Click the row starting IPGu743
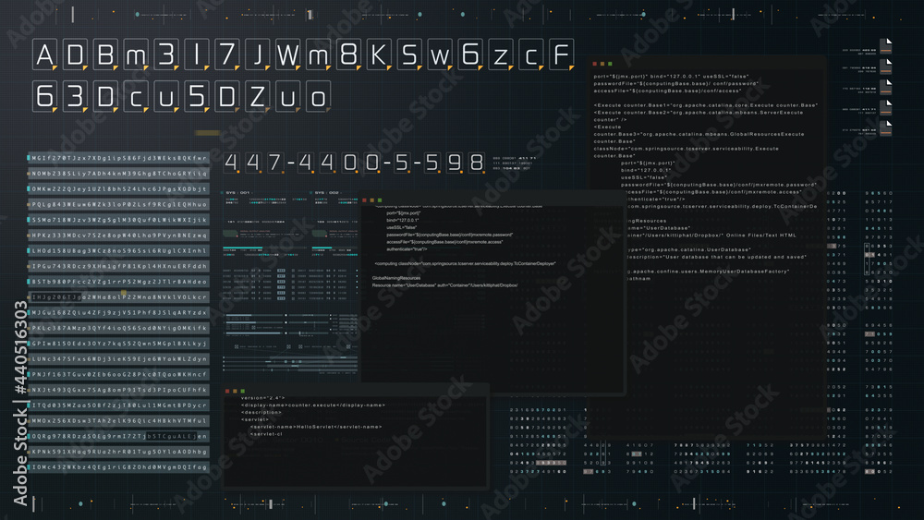The width and height of the screenshot is (924, 520). point(118,266)
